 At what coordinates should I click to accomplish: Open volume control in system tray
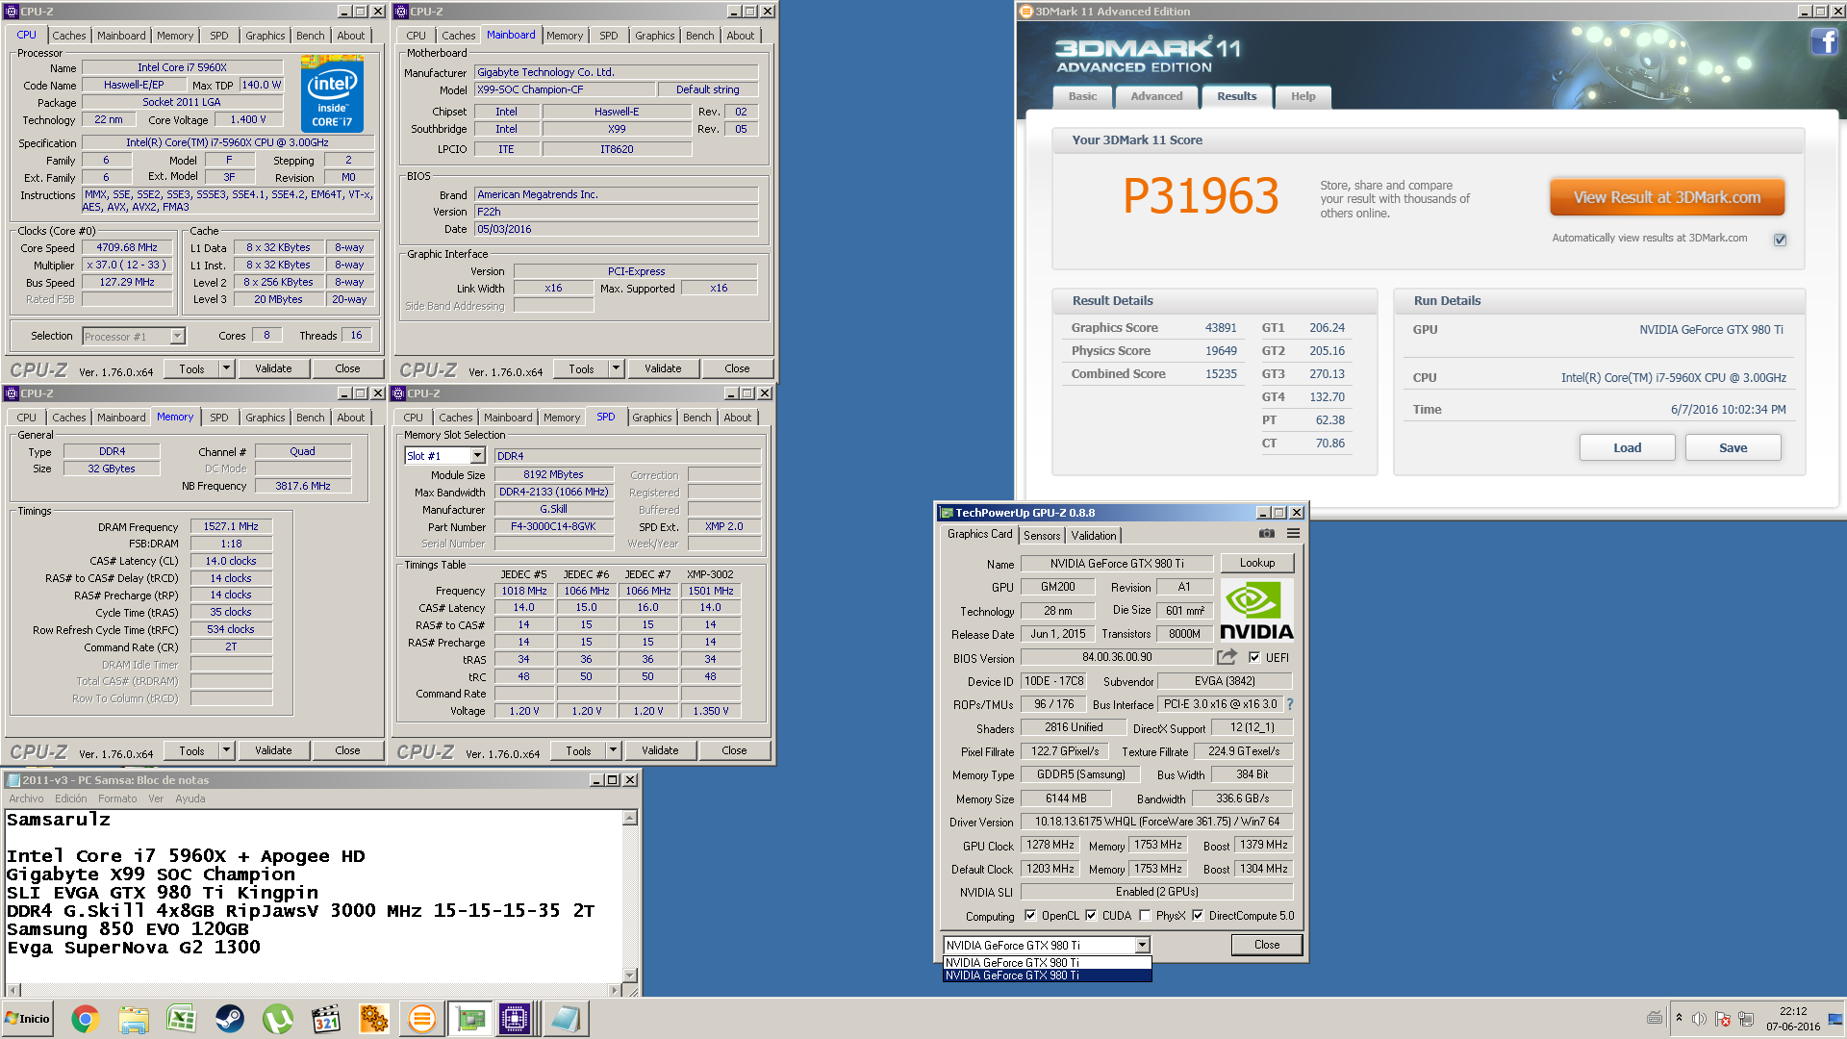(1699, 1019)
